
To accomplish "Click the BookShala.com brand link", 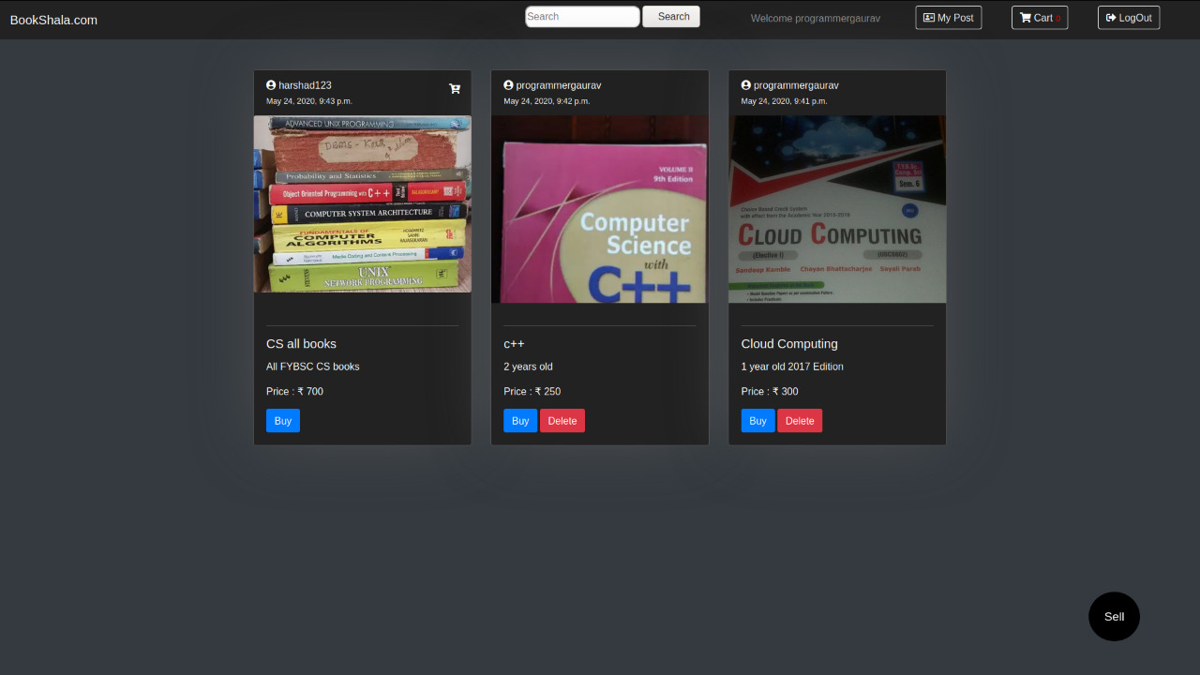I will tap(53, 20).
